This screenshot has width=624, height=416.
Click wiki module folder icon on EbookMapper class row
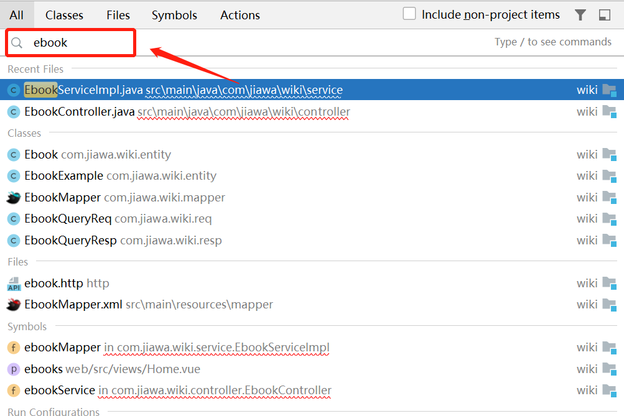tap(609, 197)
